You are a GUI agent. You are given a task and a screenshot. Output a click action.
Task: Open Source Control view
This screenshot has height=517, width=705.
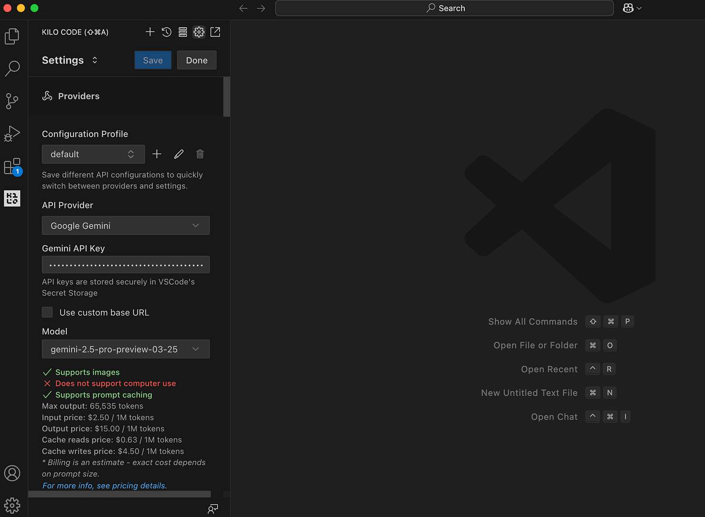pos(12,101)
